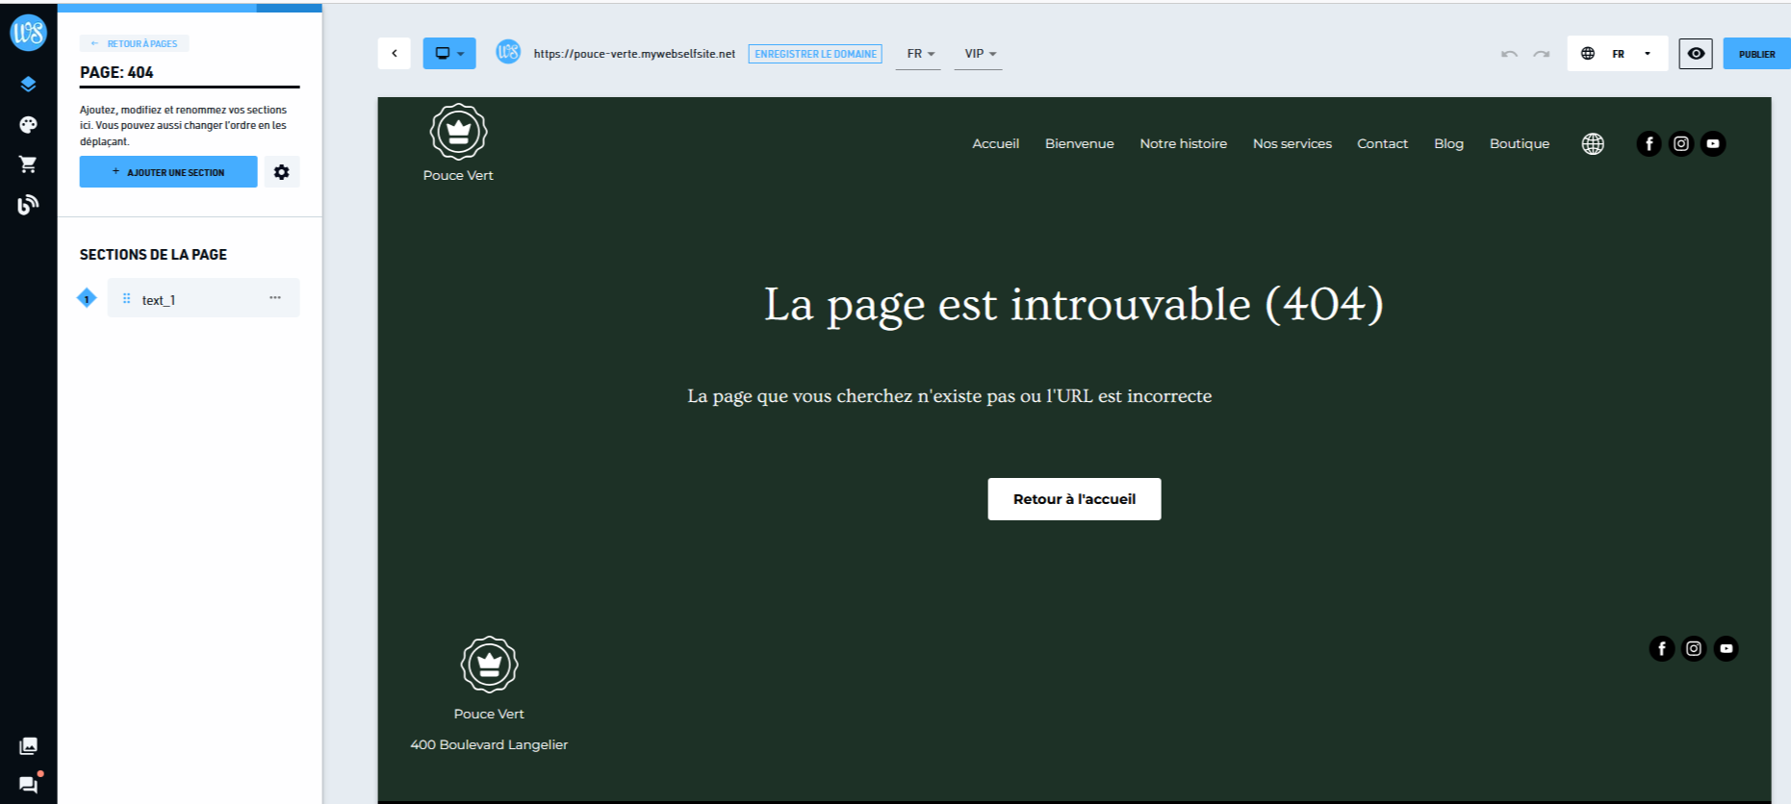Click the undo arrow

[1509, 54]
